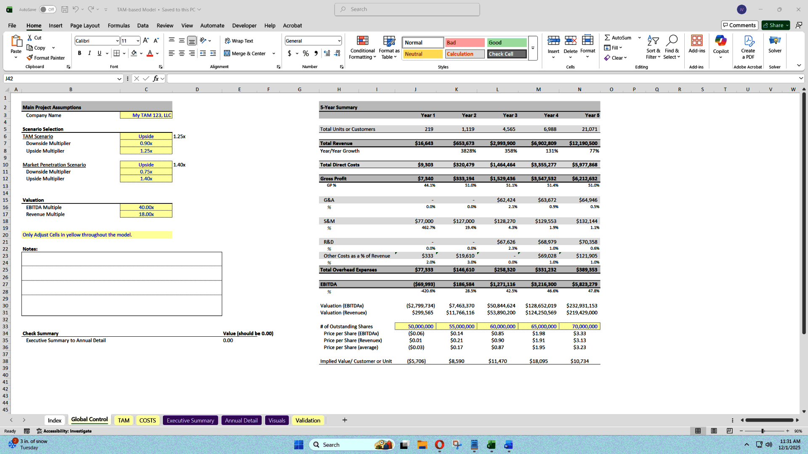Screen dimensions: 808x454
Task: Toggle bold formatting
Action: [80, 53]
